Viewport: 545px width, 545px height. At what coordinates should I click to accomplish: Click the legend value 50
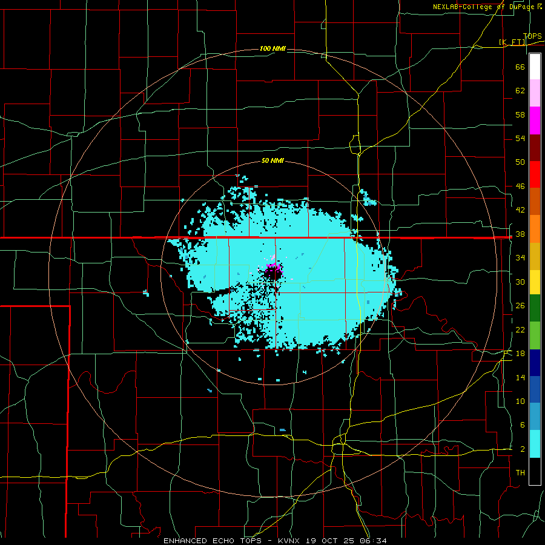(520, 162)
